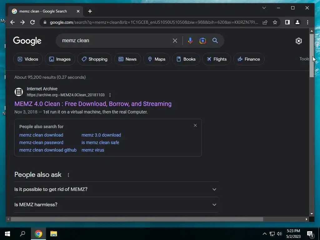320x240 pixels.
Task: Click Chrome icon in taskbar
Action: (38, 234)
